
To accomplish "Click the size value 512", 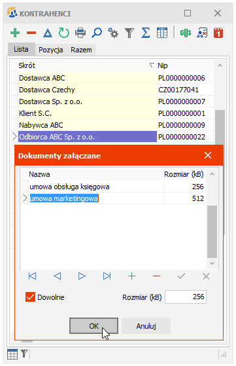I will coord(198,198).
